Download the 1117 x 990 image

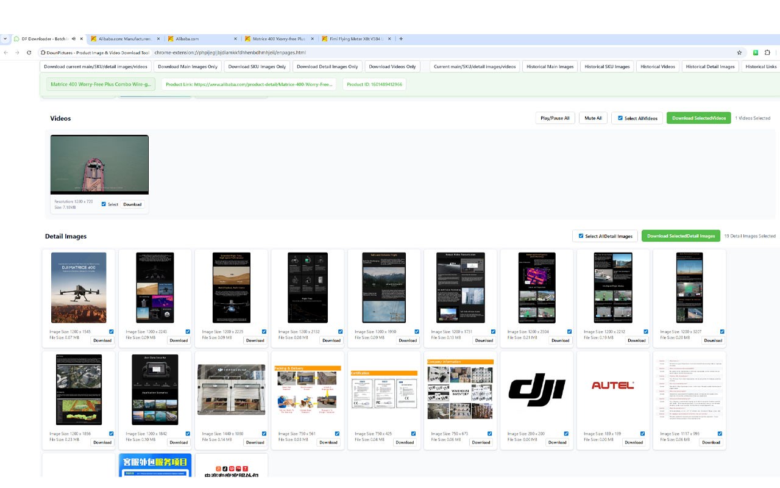[x=711, y=442]
